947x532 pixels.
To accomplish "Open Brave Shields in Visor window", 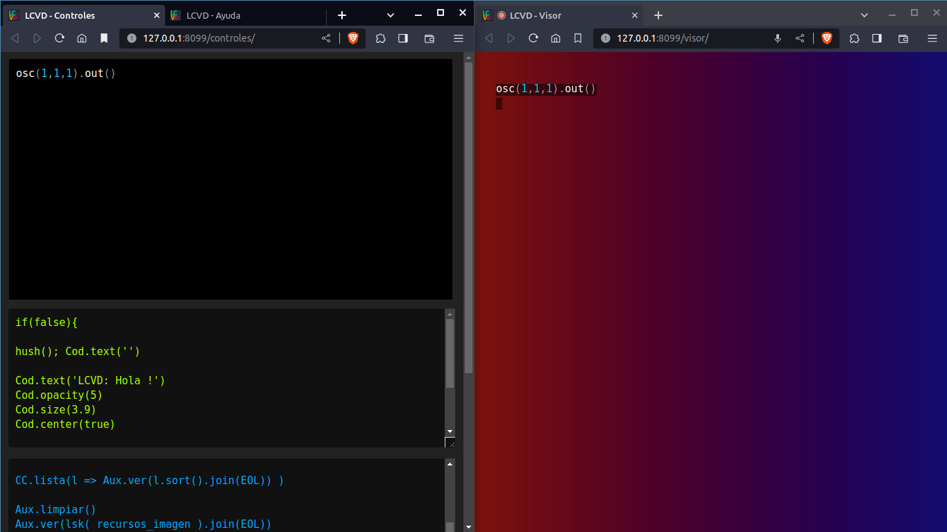I will coord(826,38).
